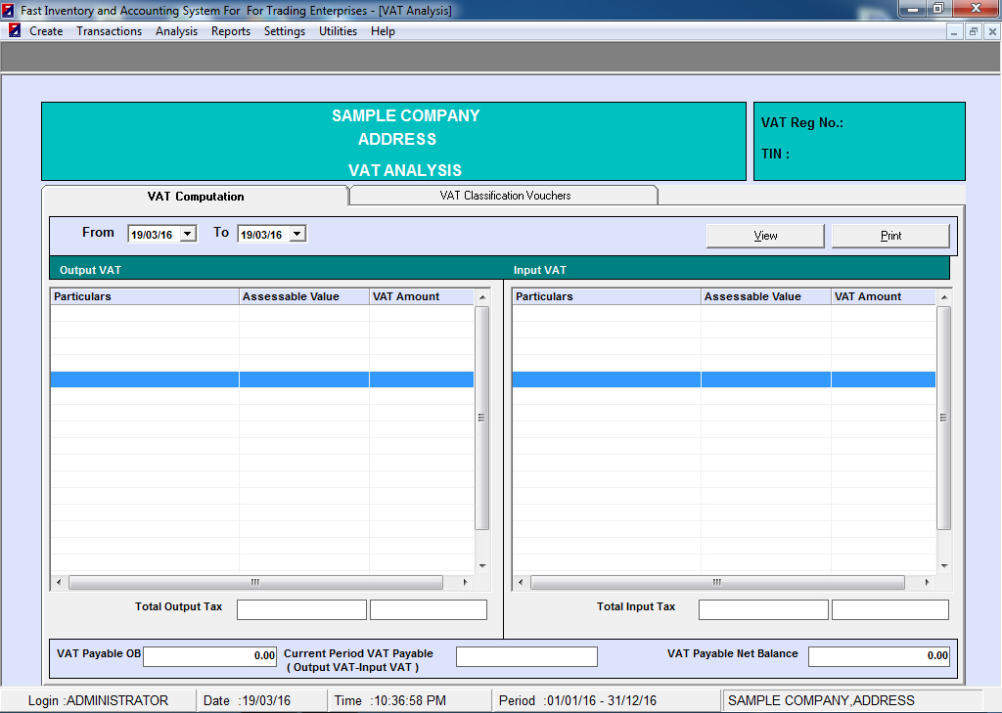Click Input VAT horizontal scroll right arrow

928,582
